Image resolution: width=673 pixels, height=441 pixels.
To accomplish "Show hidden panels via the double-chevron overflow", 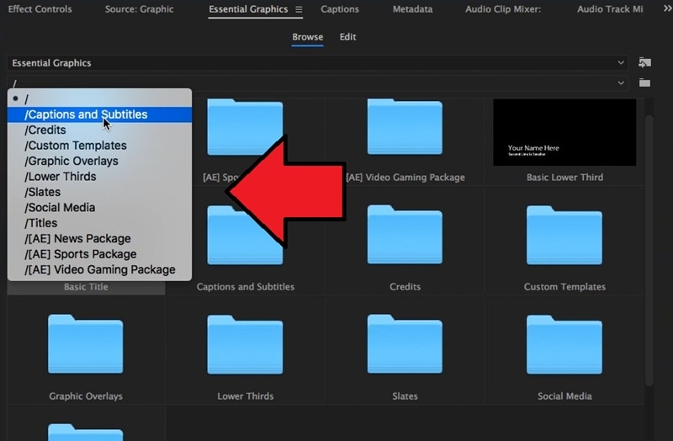I will pyautogui.click(x=667, y=8).
